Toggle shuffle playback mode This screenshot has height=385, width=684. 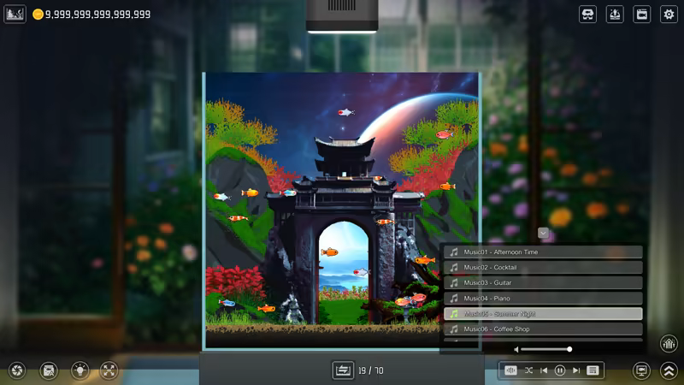528,370
